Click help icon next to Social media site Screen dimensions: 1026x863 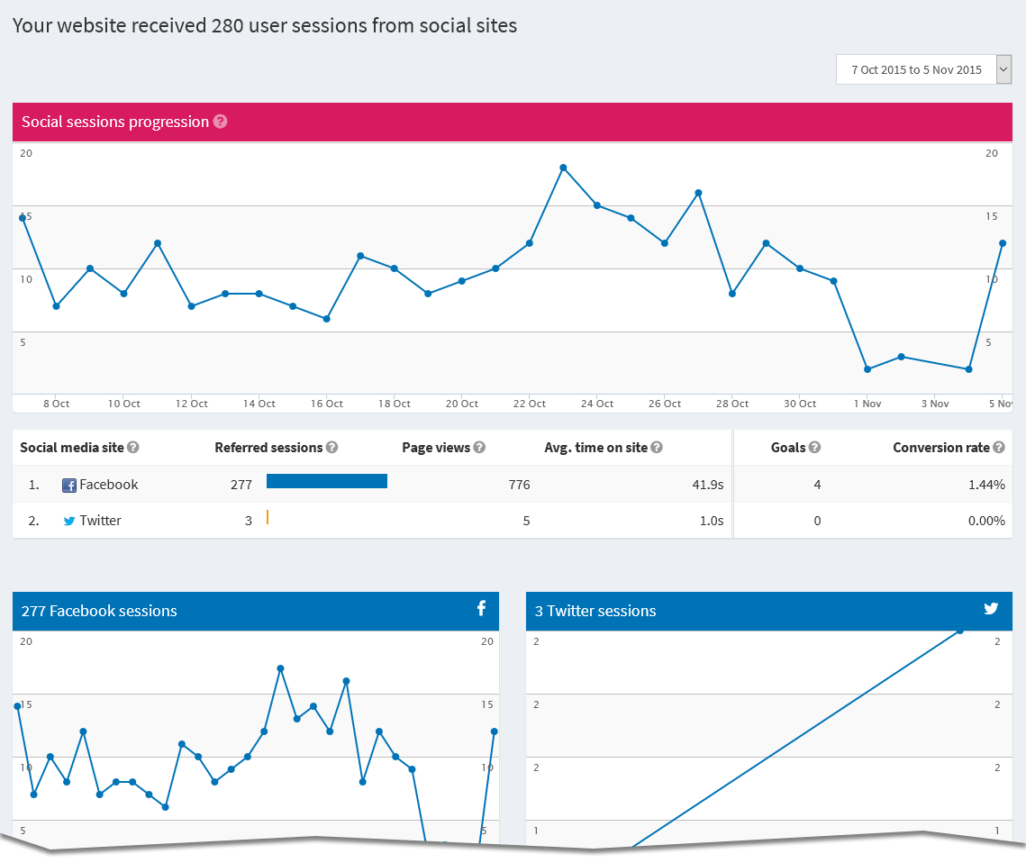(x=132, y=448)
